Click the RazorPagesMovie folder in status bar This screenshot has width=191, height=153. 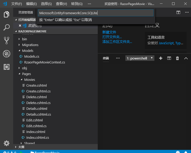[x=45, y=152]
